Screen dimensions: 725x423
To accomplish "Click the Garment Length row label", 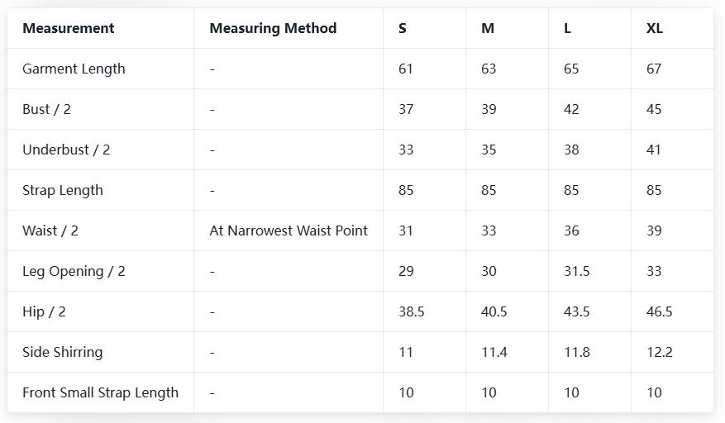I will tap(74, 69).
